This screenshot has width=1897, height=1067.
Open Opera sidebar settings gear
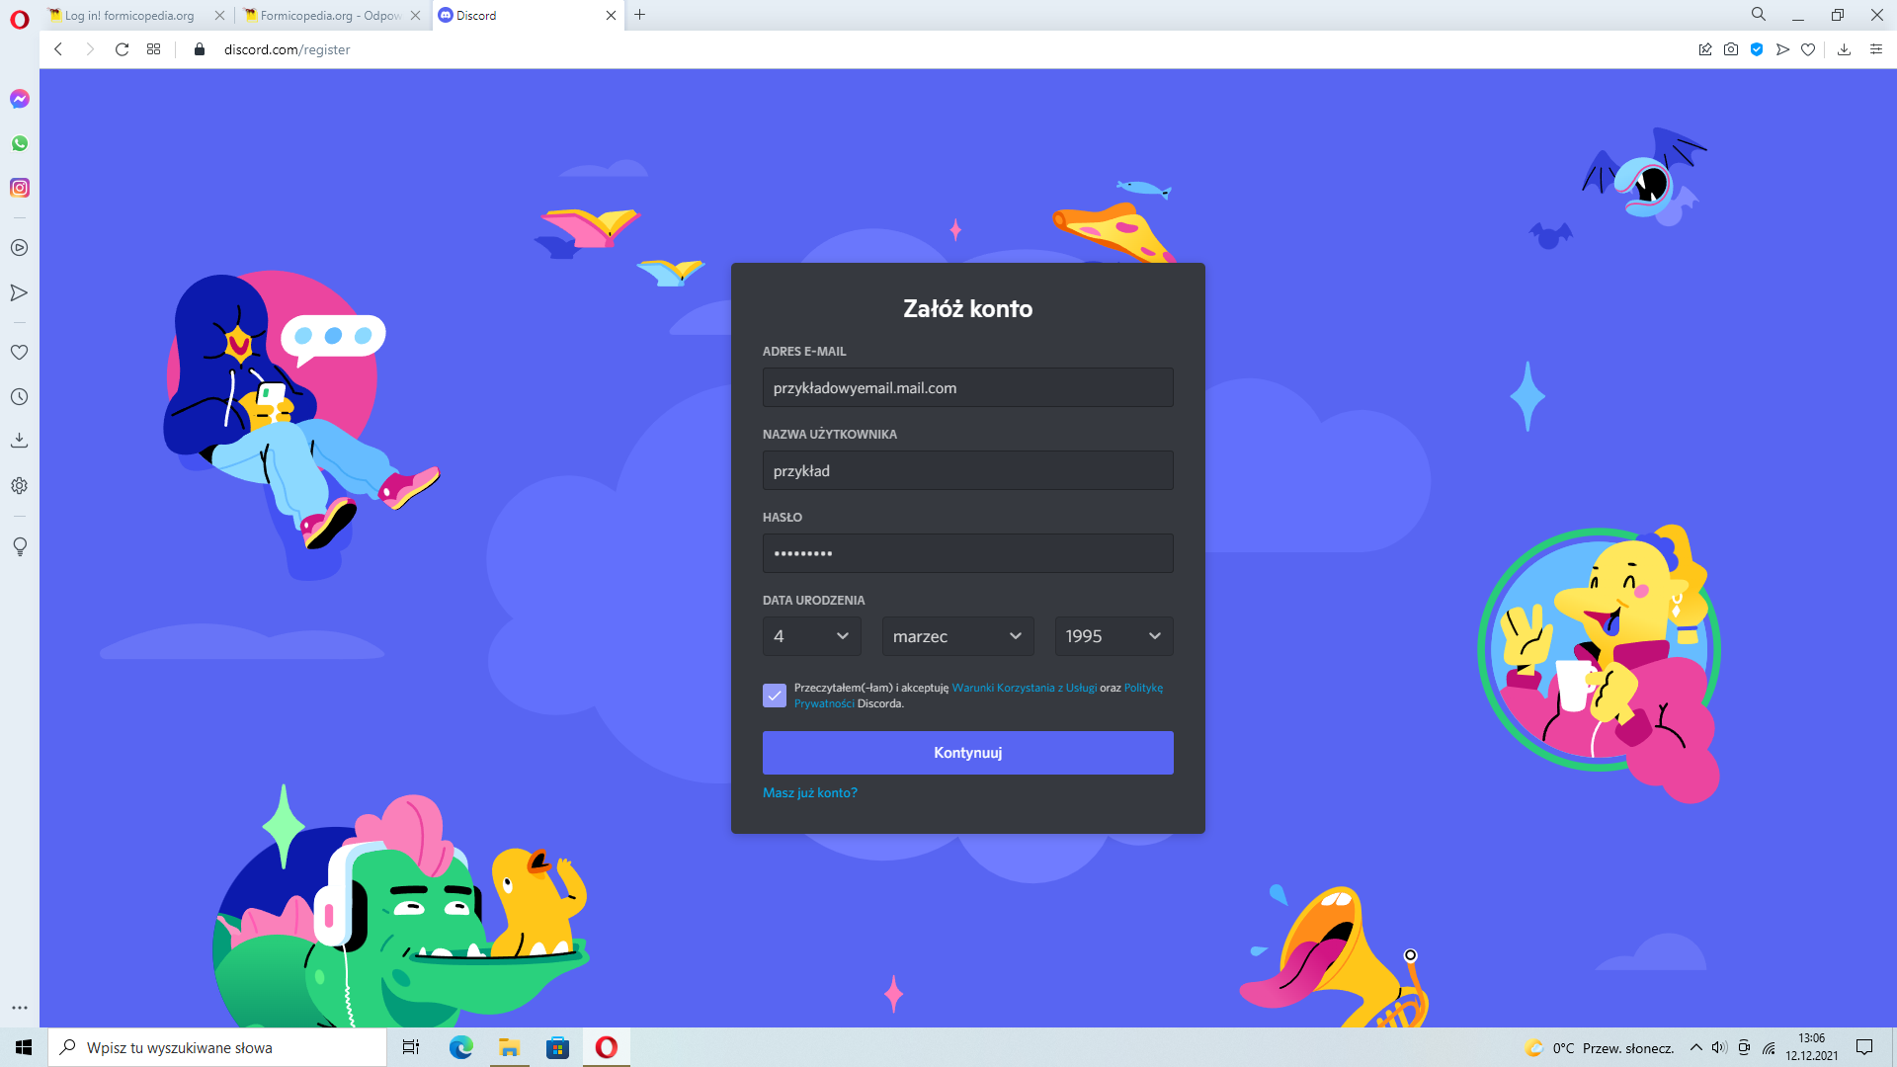tap(20, 486)
